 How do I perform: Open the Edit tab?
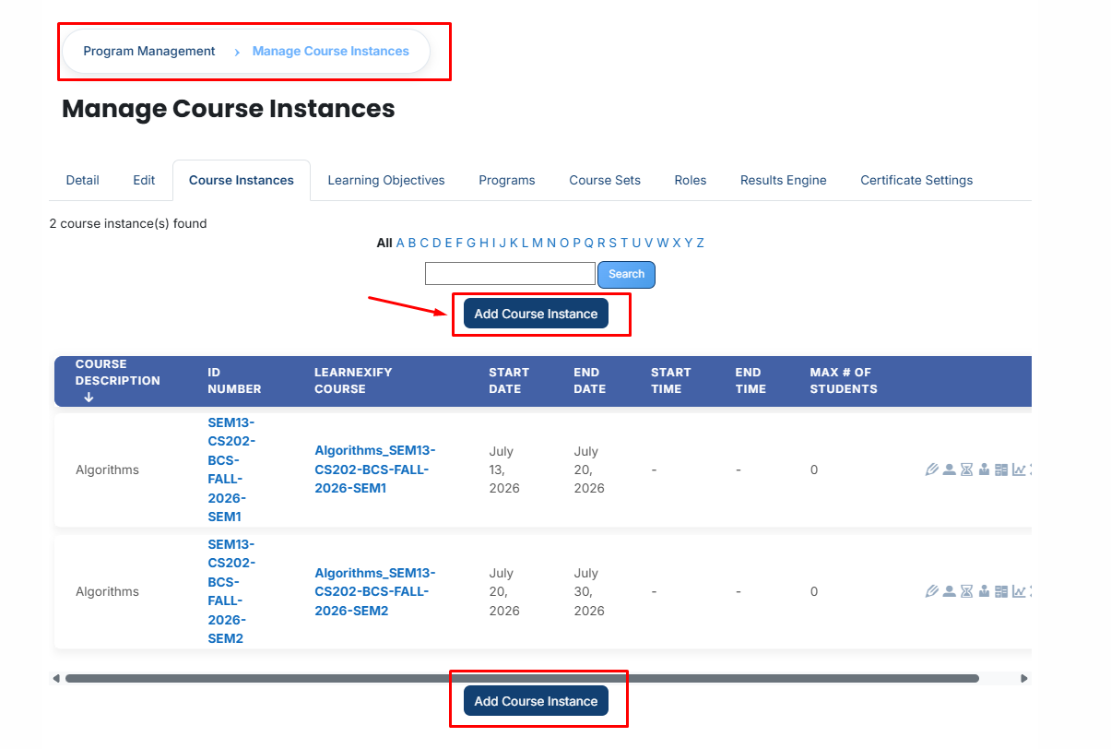point(144,180)
